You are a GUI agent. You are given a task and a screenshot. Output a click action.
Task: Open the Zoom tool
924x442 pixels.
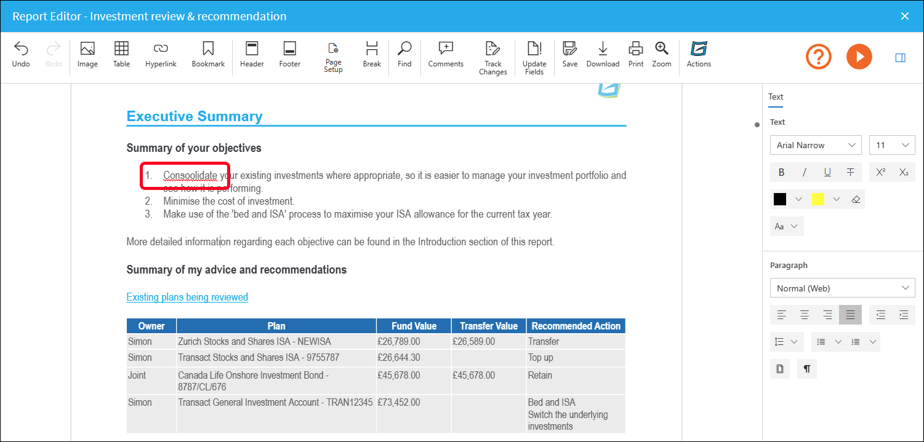662,55
